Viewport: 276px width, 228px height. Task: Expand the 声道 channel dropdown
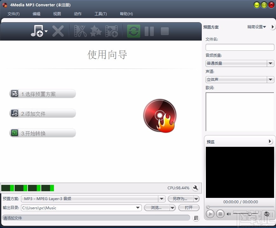click(x=271, y=79)
